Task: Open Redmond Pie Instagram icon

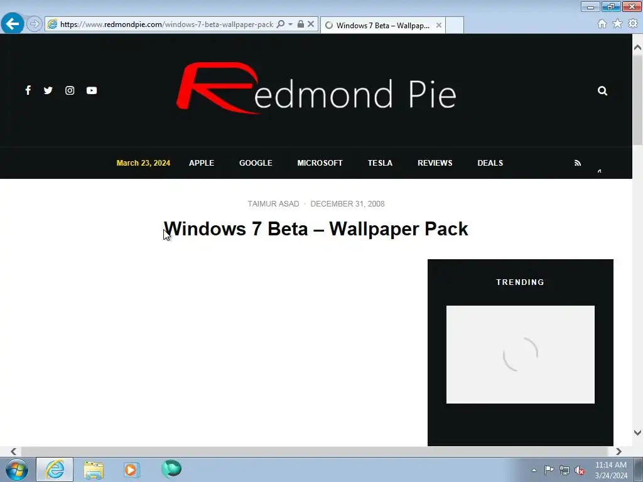Action: point(70,90)
